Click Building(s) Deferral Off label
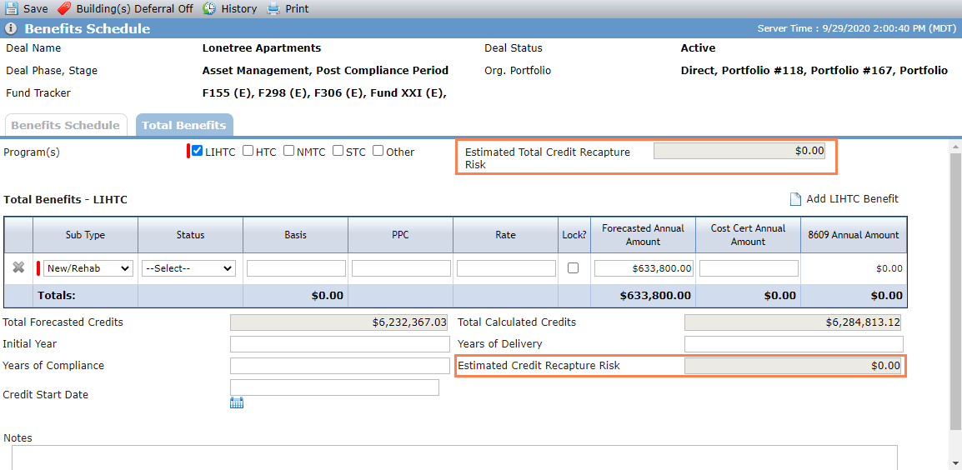The height and width of the screenshot is (470, 962). pyautogui.click(x=135, y=8)
